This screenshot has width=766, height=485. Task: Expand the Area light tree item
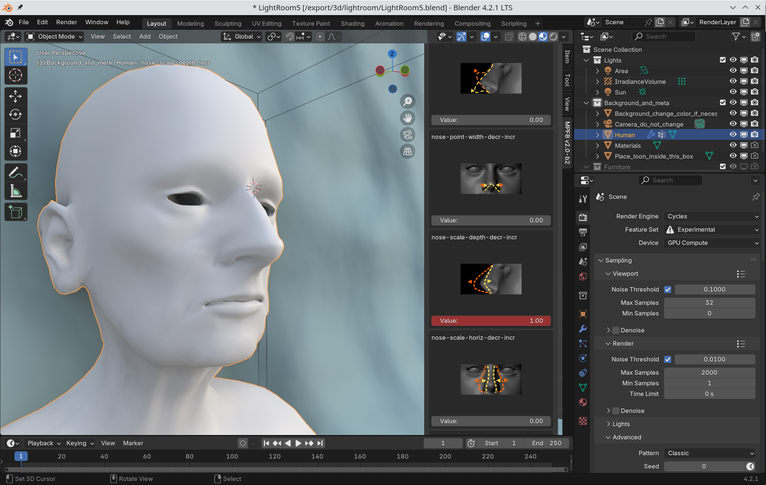point(597,71)
